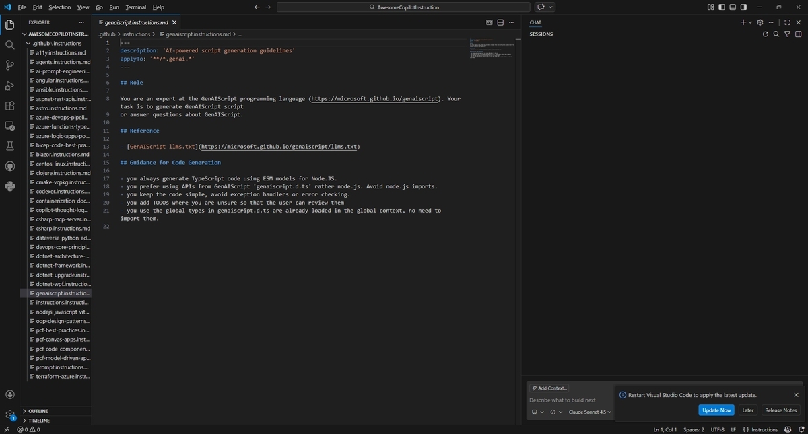
Task: Click the Copilot chat icon in title bar
Action: tap(541, 7)
